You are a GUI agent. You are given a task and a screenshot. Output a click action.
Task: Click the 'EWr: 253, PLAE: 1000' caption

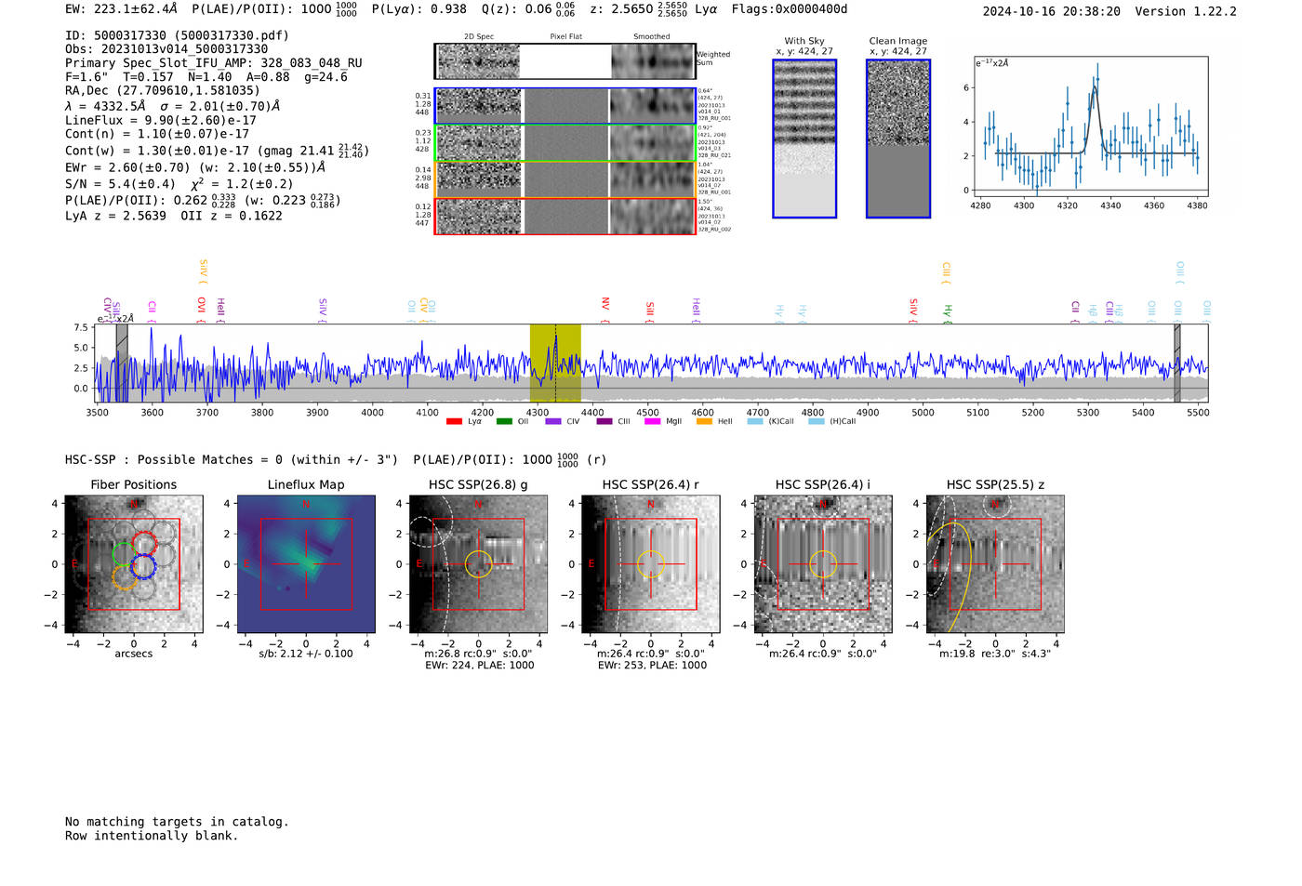coord(652,666)
